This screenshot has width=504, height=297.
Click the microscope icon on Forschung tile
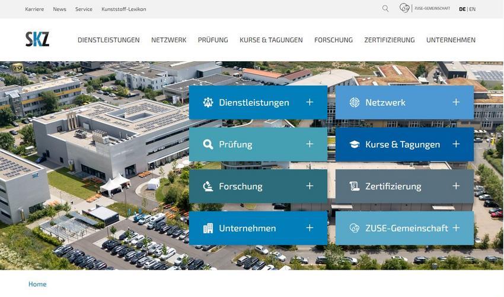pyautogui.click(x=208, y=186)
